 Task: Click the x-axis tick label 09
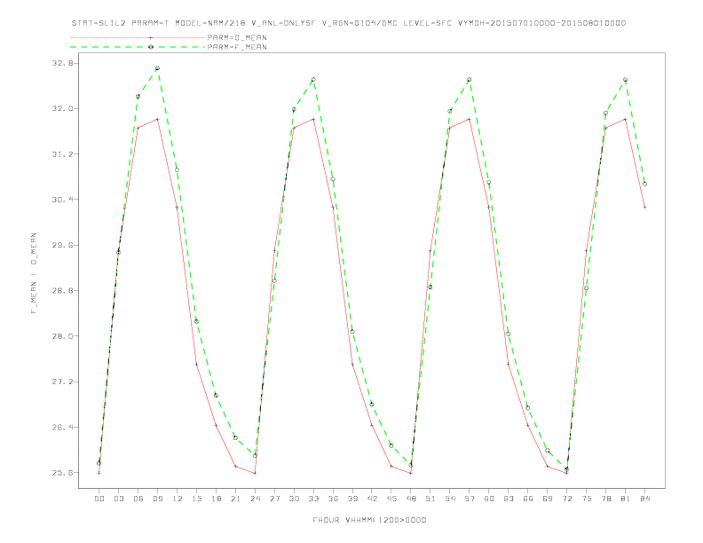[x=157, y=499]
